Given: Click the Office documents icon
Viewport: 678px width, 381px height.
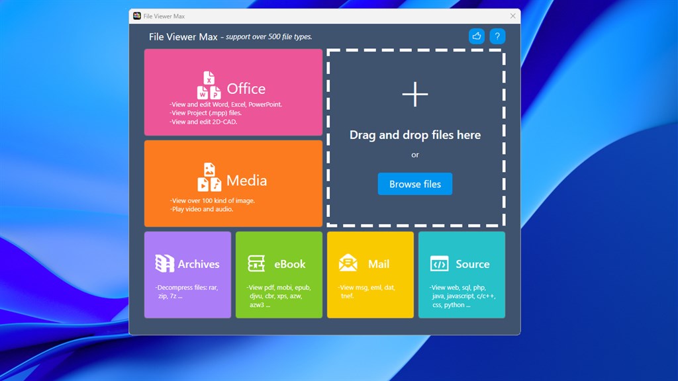Looking at the screenshot, I should click(x=209, y=85).
